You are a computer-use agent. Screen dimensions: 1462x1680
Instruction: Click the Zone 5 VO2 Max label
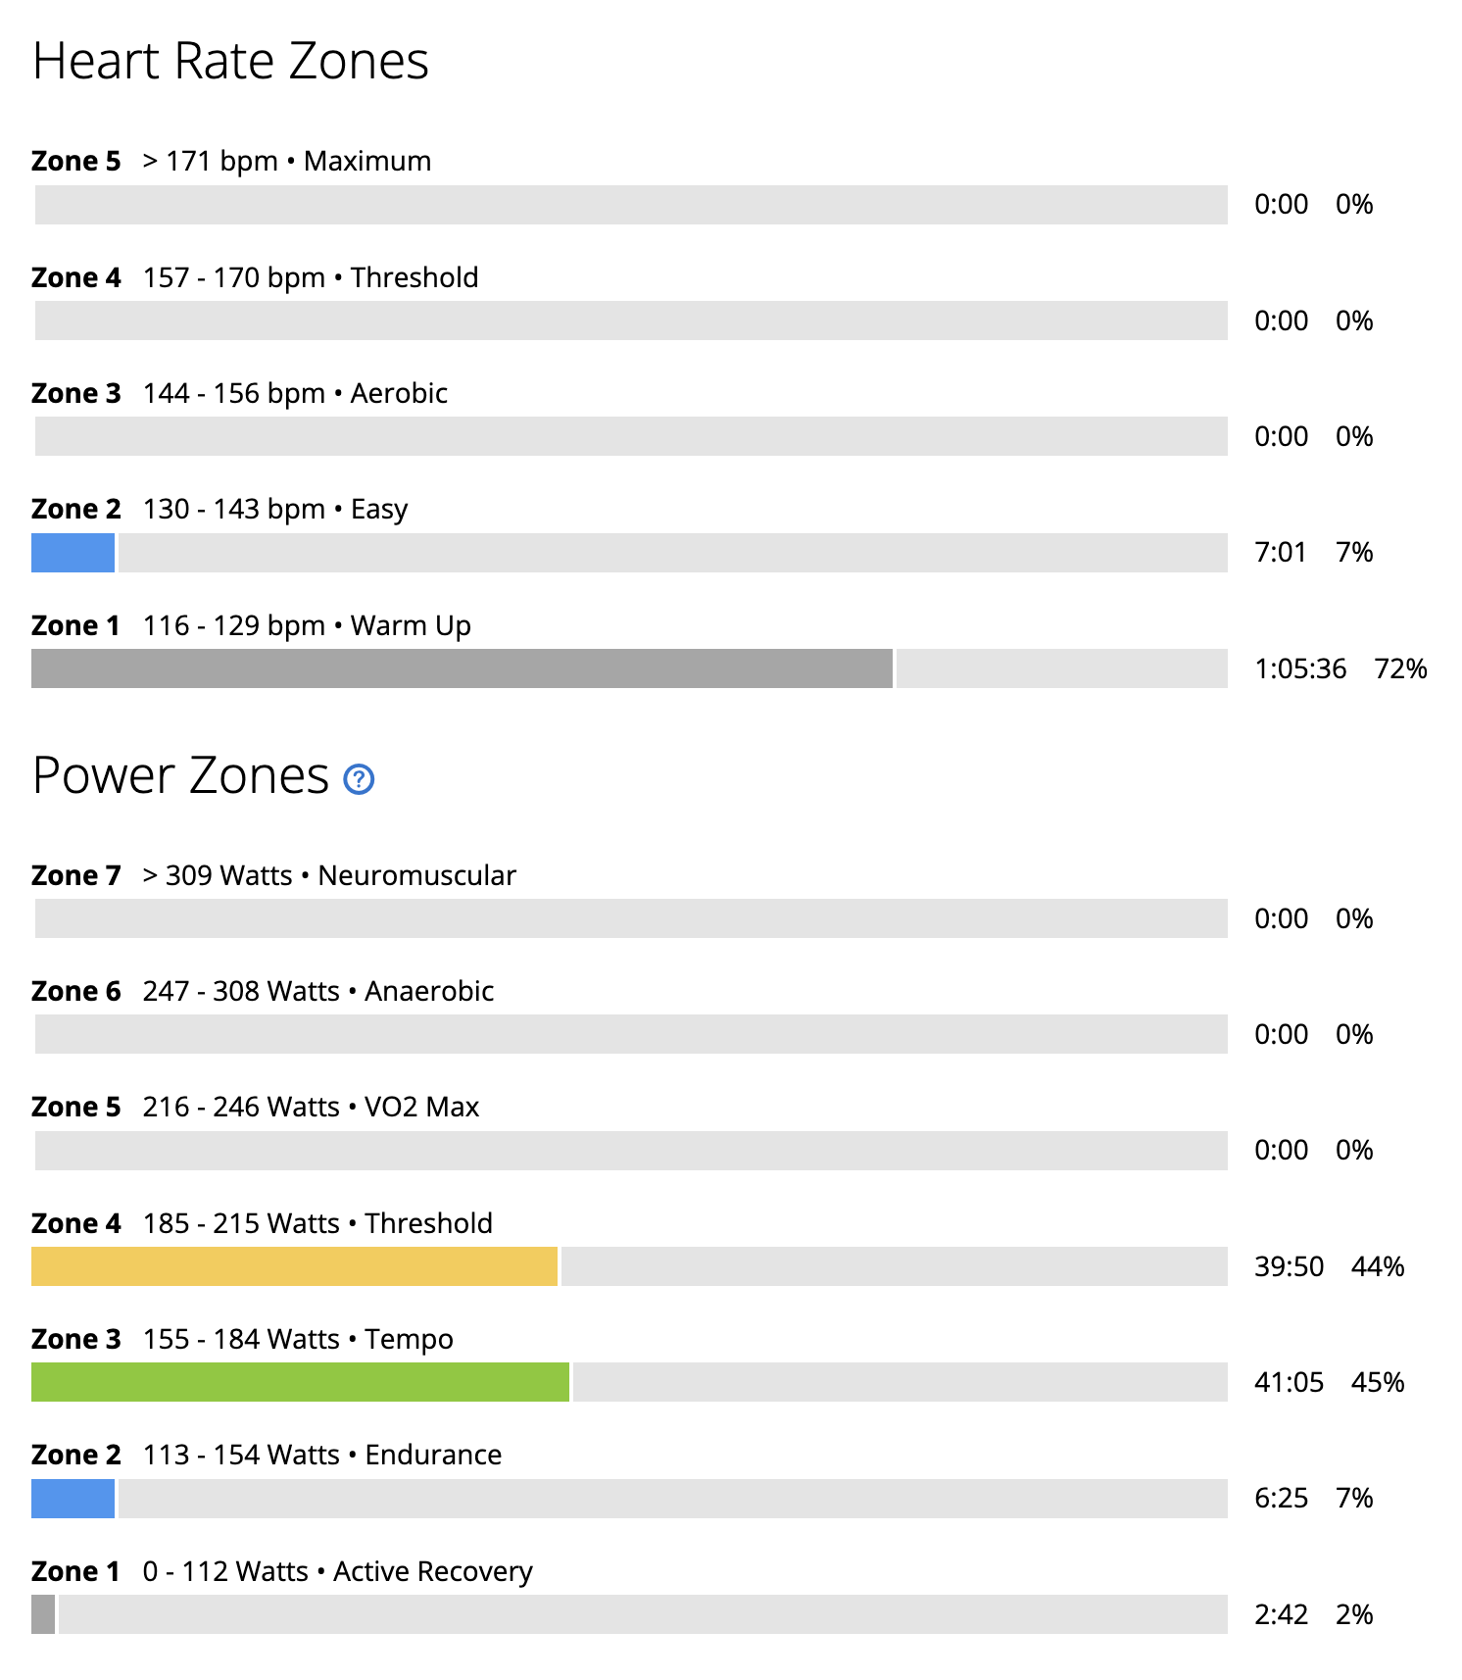tap(255, 1107)
